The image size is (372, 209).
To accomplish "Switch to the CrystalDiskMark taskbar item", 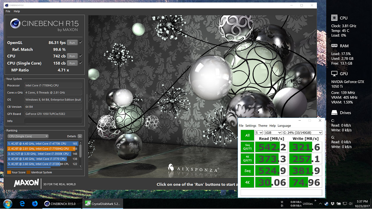I will (x=103, y=204).
